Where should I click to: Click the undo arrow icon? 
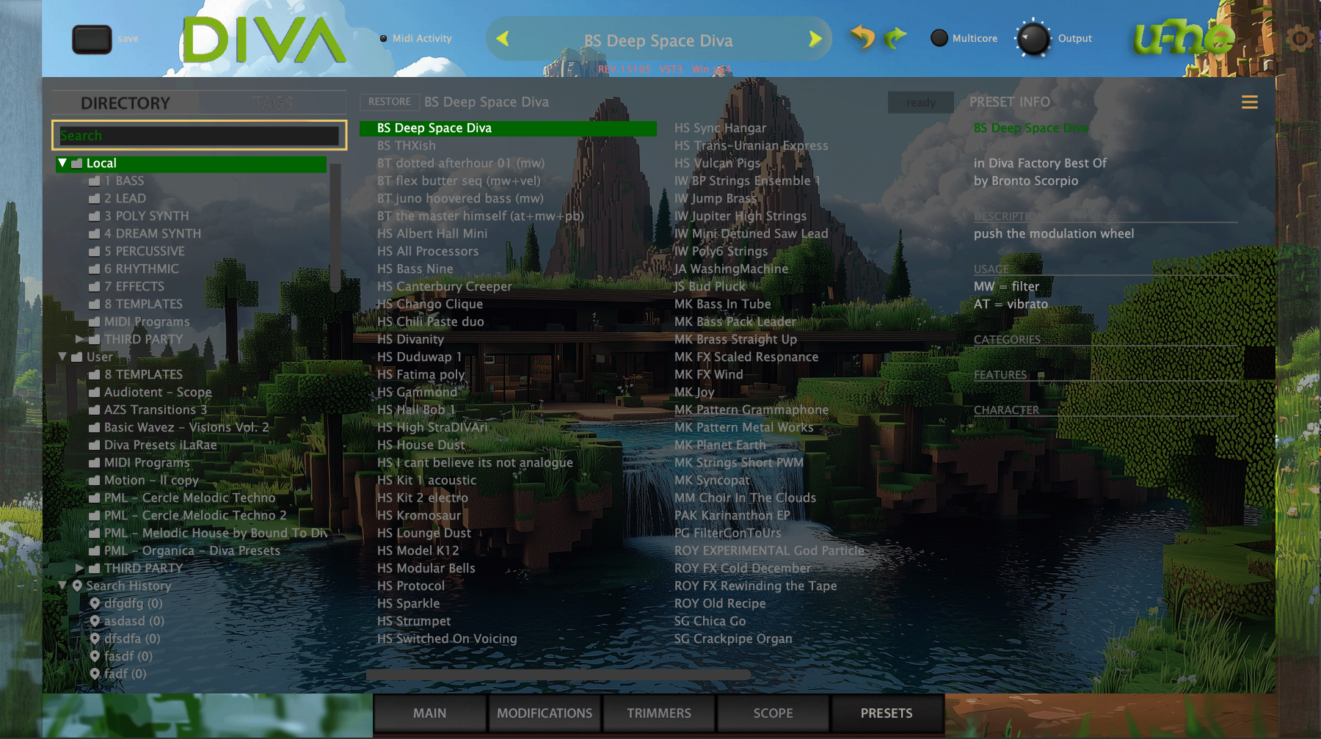point(863,37)
